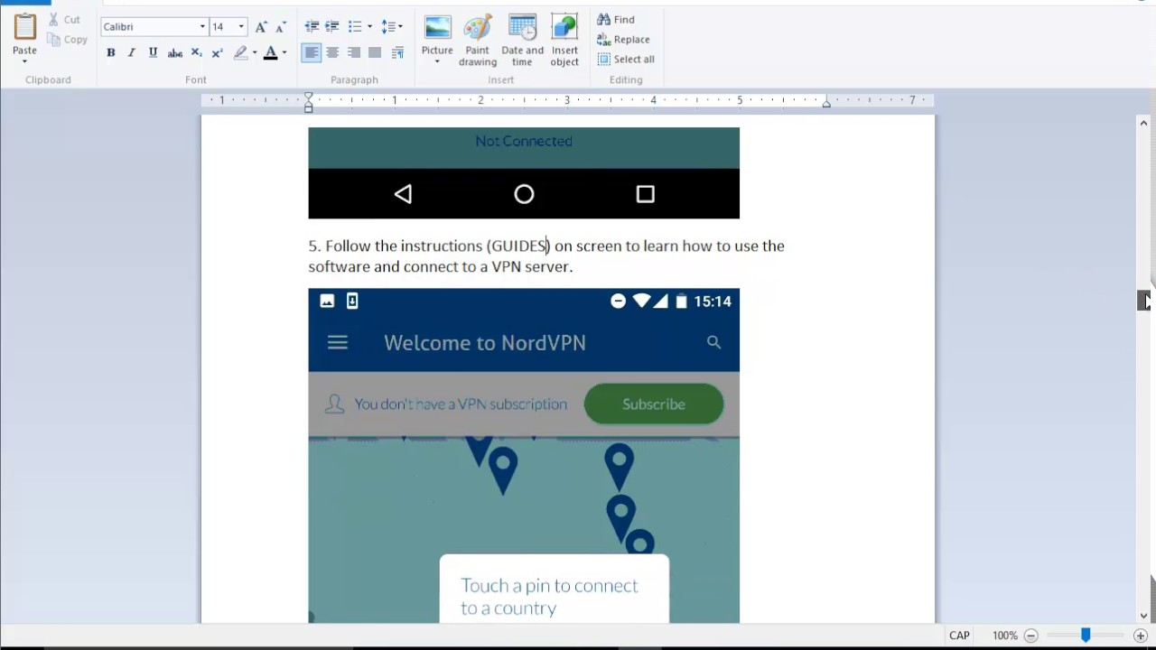The width and height of the screenshot is (1156, 650).
Task: Click the vertical scrollbar down arrow
Action: click(1143, 616)
